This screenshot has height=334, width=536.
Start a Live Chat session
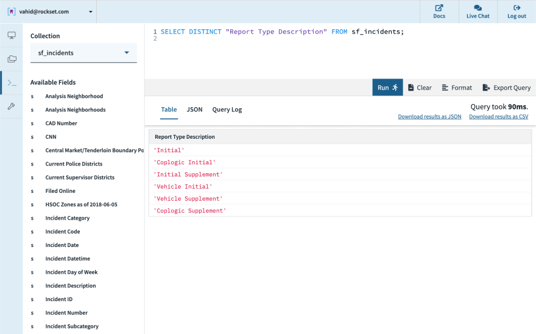478,12
